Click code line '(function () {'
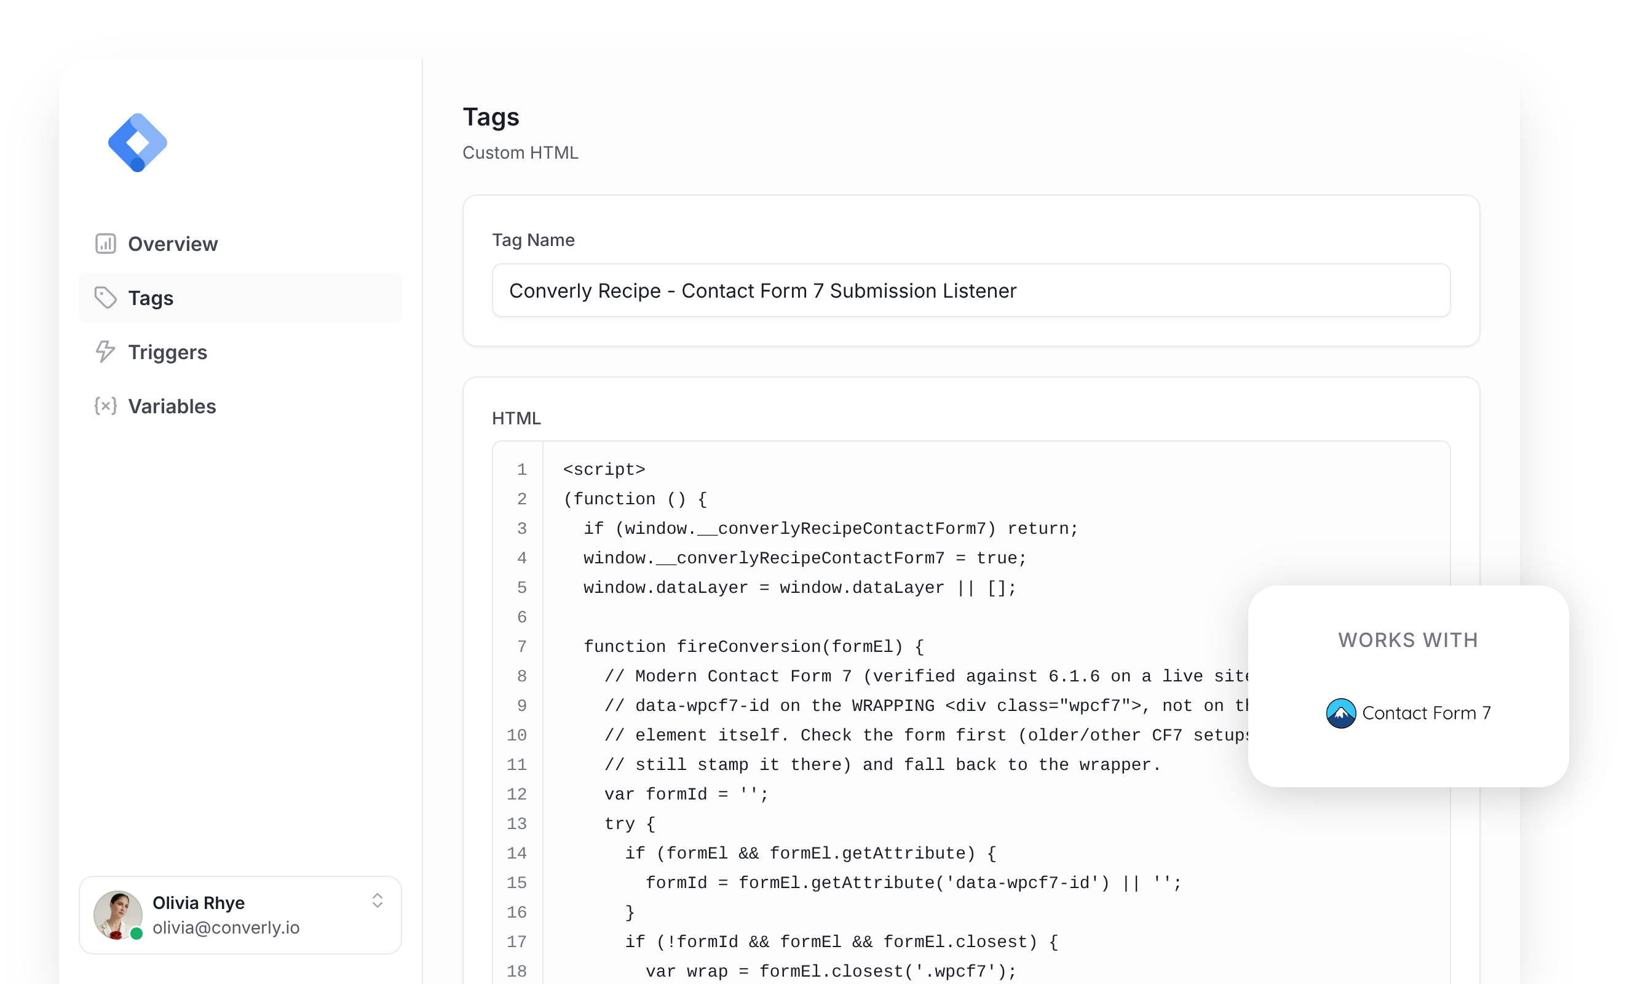1638x984 pixels. (x=635, y=499)
